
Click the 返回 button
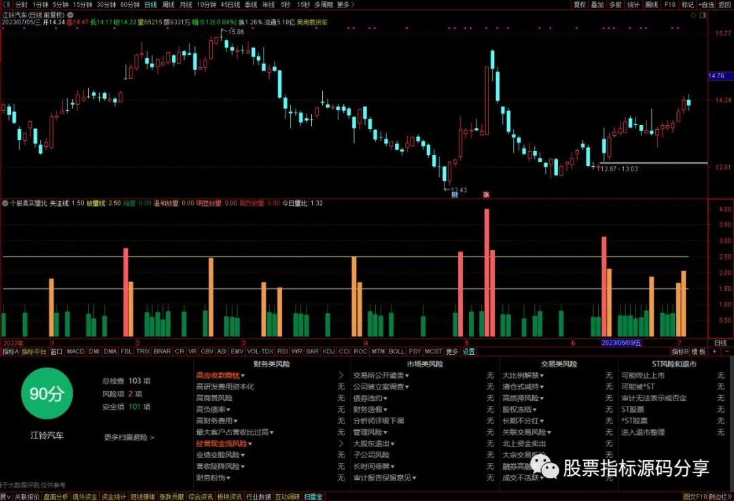pos(724,4)
